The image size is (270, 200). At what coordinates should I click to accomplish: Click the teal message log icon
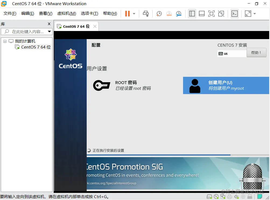pyautogui.click(x=260, y=196)
